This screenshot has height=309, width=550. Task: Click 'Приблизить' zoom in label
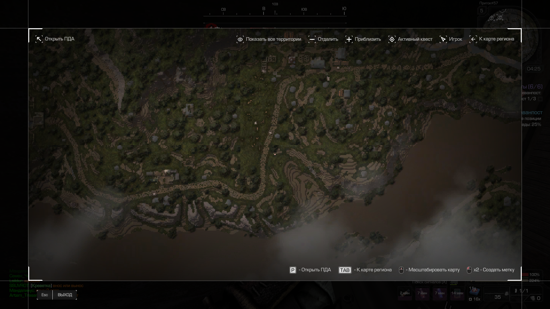click(368, 39)
